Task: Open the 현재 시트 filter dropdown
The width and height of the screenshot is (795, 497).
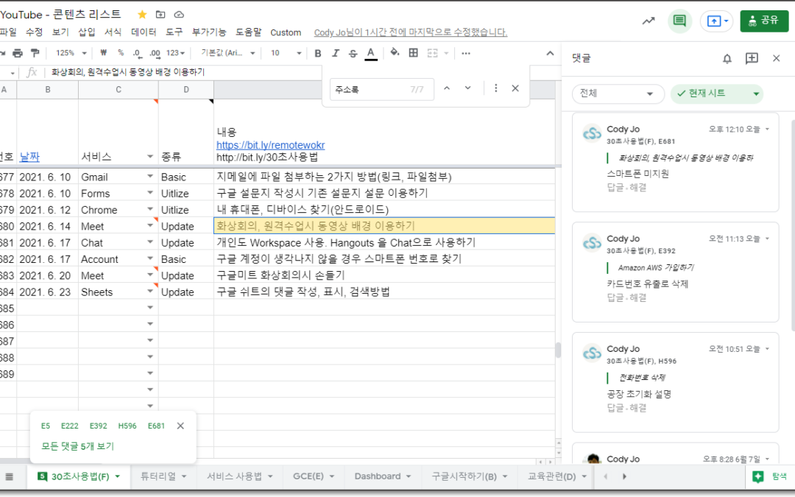Action: tap(717, 94)
